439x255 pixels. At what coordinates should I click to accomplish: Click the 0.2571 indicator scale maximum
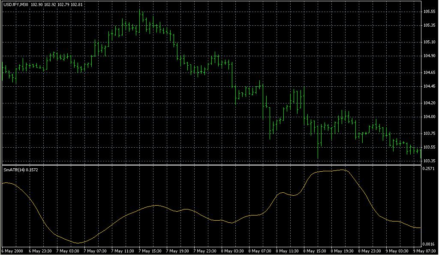[429, 169]
